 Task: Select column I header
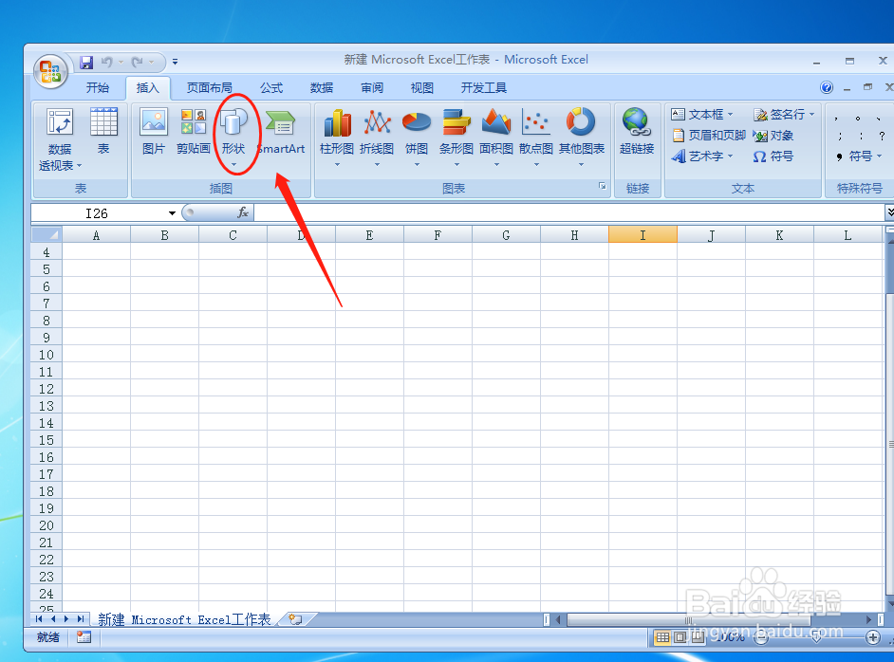tap(643, 234)
